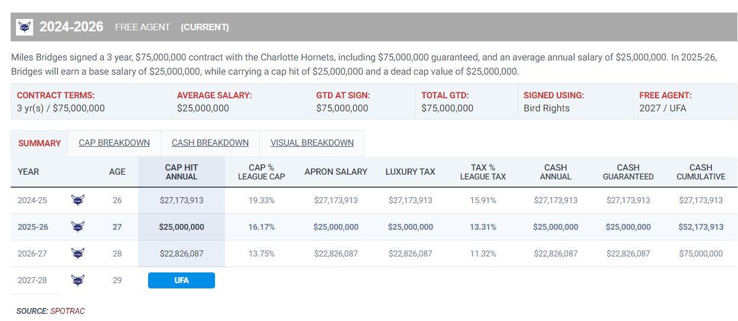The height and width of the screenshot is (321, 738).
Task: Click the Cap % League Cap header
Action: [261, 172]
